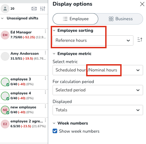Open the three-dot menu for employee 3

45,78
